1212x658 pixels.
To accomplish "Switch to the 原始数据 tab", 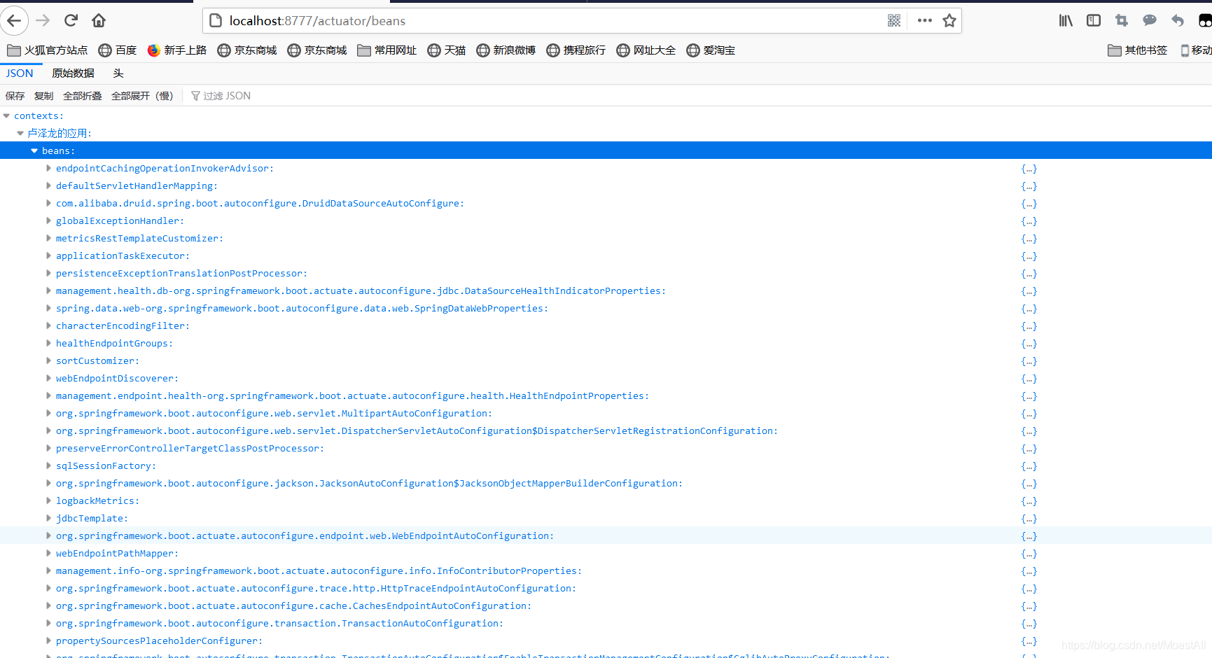I will (73, 73).
